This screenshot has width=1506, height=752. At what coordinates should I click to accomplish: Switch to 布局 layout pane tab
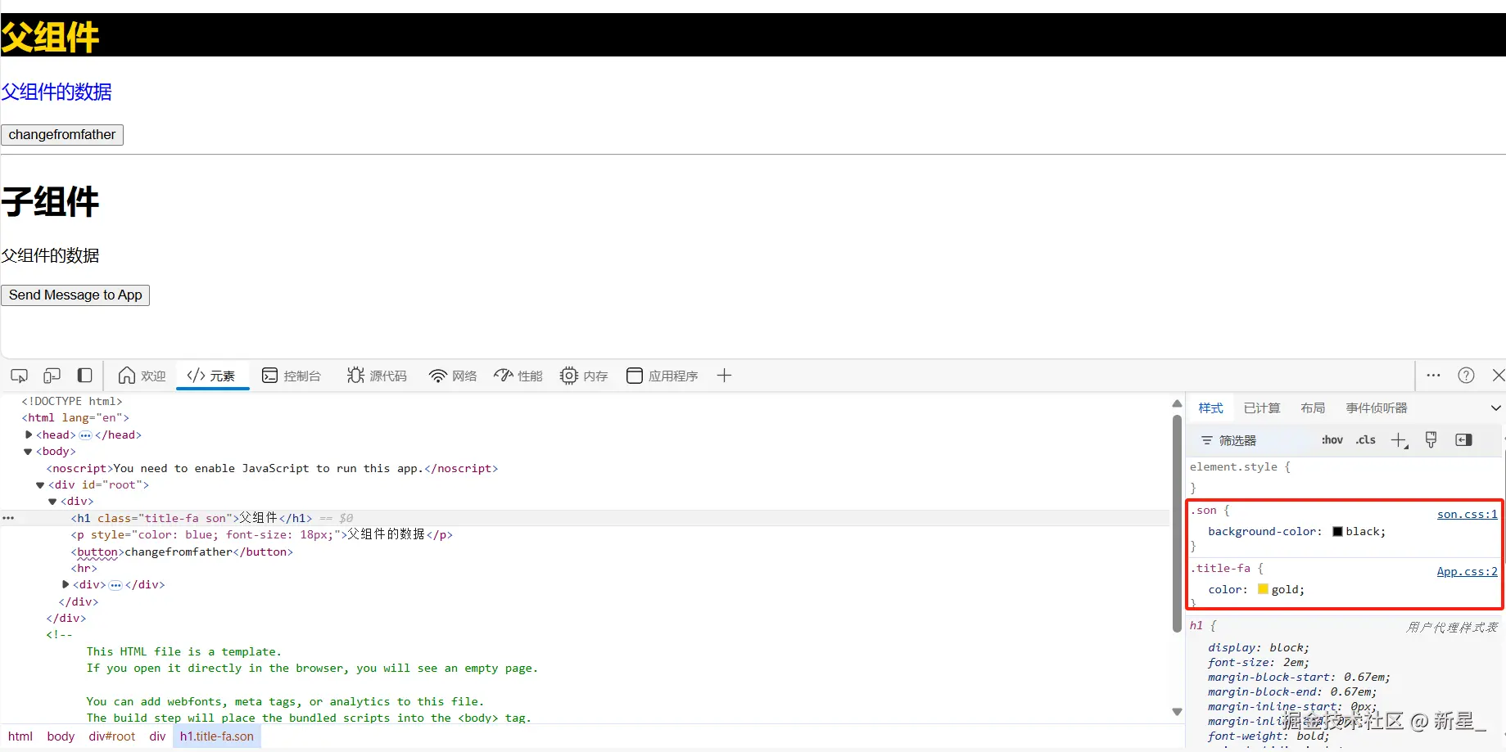point(1313,408)
